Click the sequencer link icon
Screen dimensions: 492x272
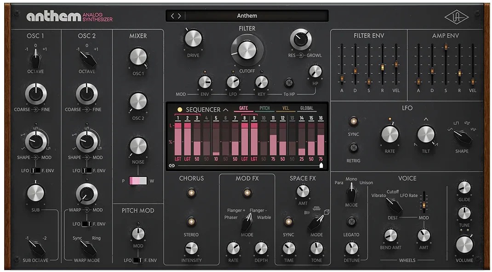point(172,166)
